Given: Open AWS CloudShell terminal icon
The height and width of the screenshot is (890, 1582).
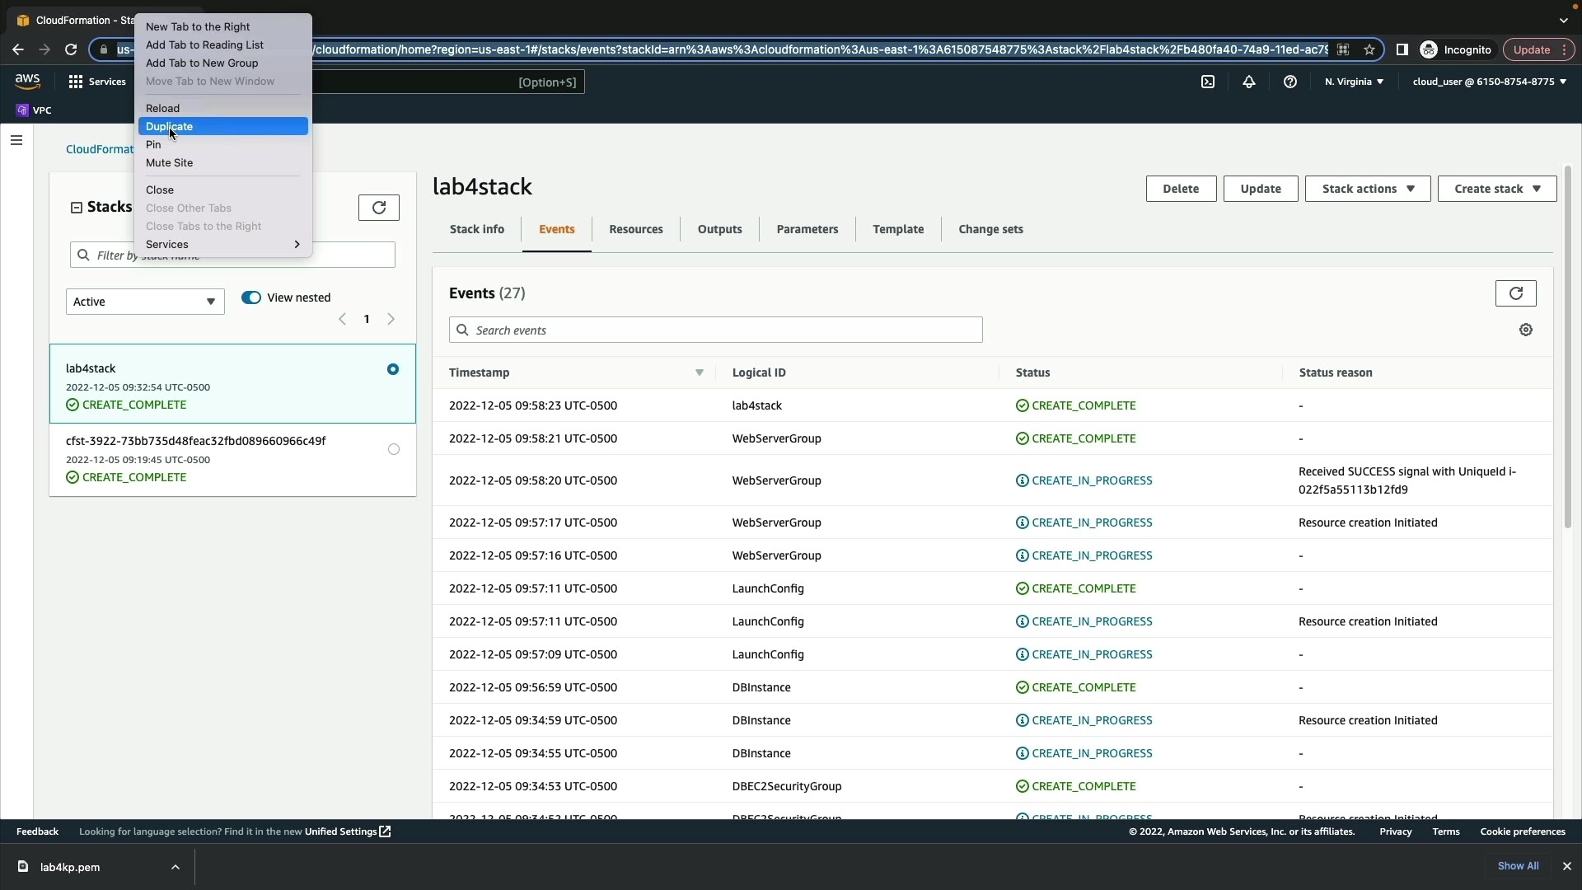Looking at the screenshot, I should tap(1208, 82).
